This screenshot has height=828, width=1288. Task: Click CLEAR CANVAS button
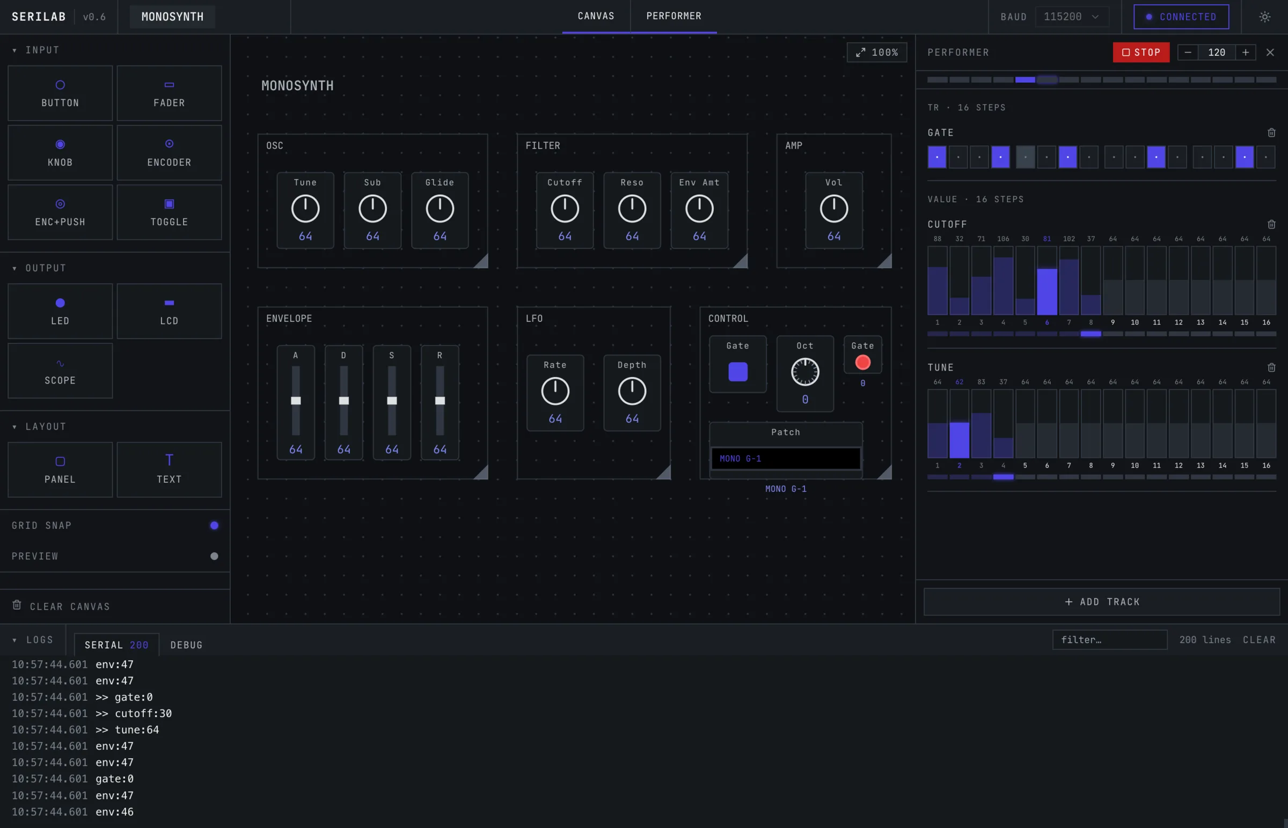pos(61,606)
